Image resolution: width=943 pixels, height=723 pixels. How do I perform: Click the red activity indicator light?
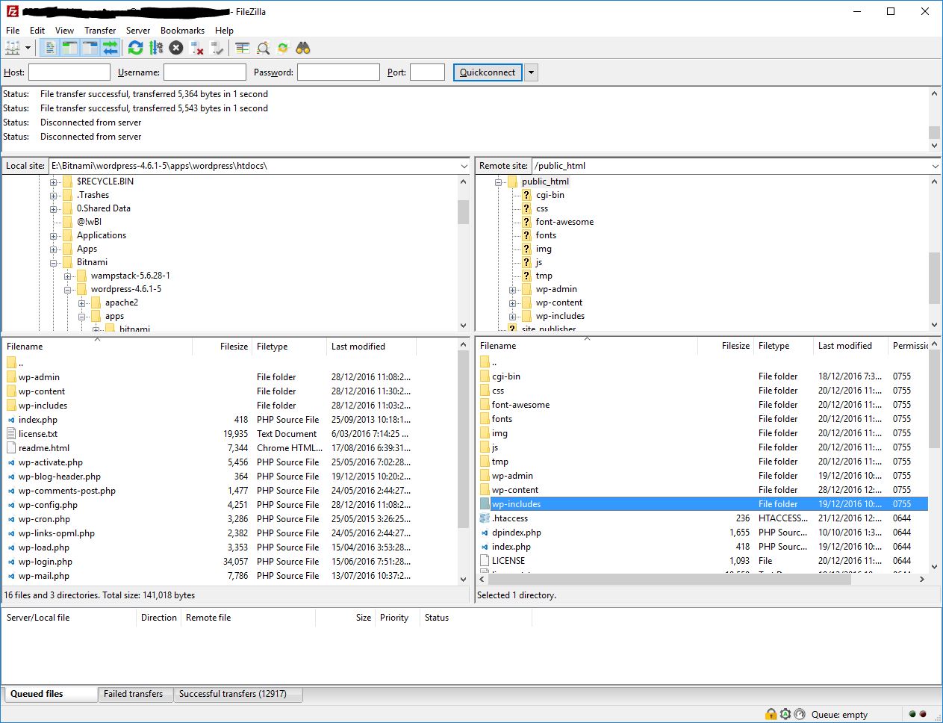pyautogui.click(x=923, y=714)
